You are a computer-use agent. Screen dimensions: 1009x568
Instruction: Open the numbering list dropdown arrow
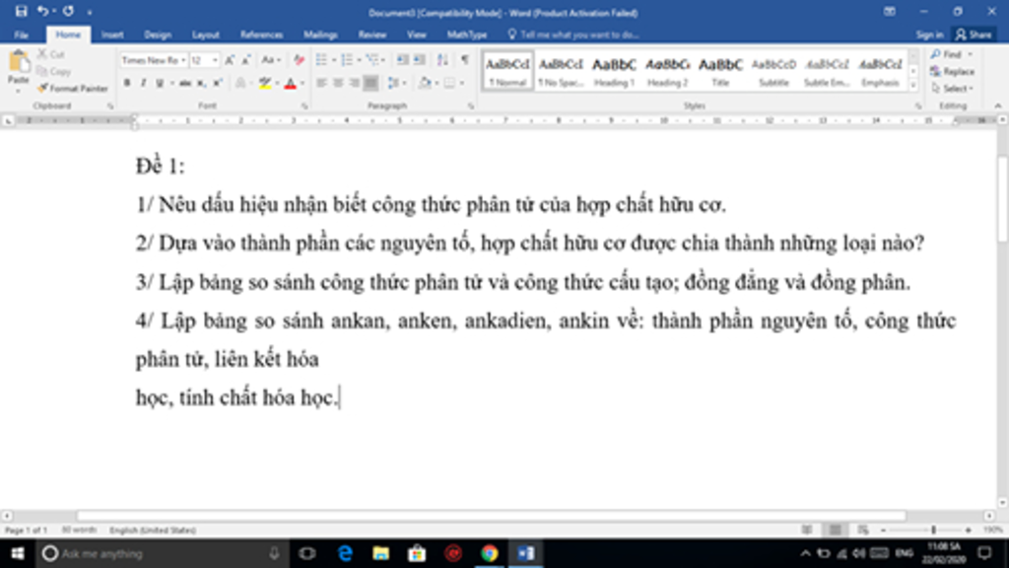359,60
